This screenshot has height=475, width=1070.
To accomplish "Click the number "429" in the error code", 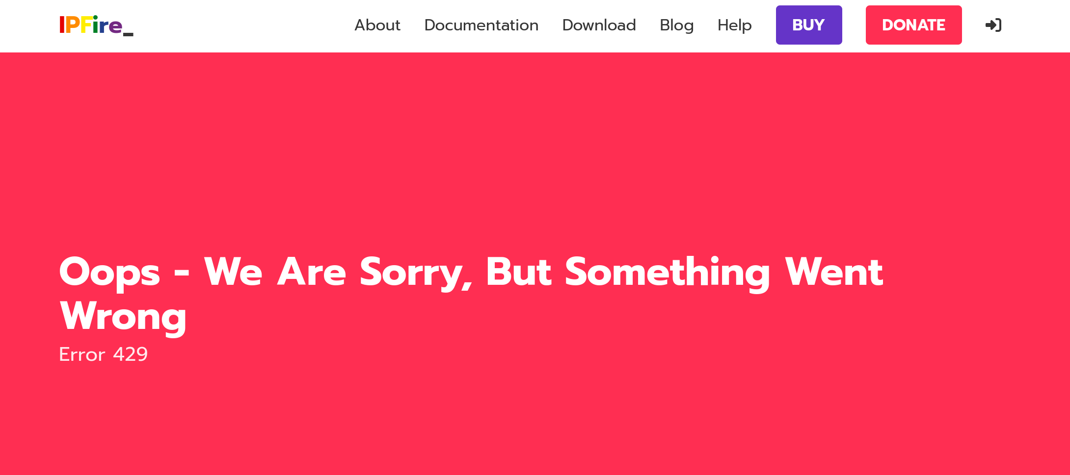I will (130, 354).
